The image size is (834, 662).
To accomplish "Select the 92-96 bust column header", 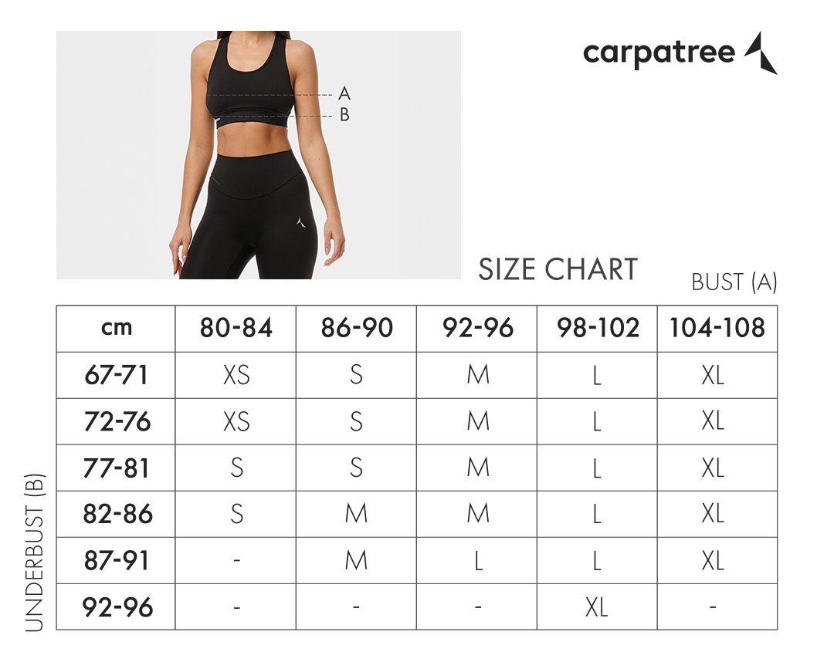I will pos(478,328).
